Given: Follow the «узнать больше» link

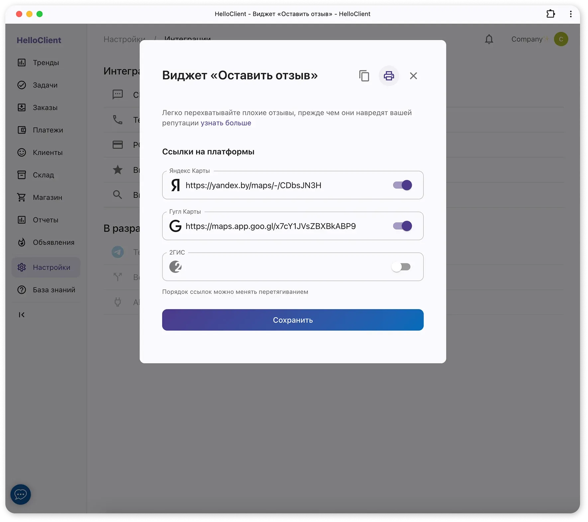Looking at the screenshot, I should click(226, 123).
